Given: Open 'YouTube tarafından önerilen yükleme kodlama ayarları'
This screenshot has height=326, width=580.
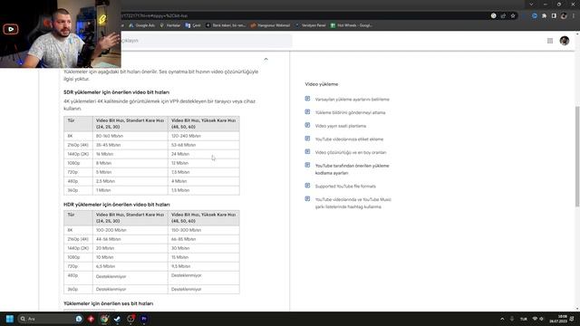Looking at the screenshot, I should [352, 169].
